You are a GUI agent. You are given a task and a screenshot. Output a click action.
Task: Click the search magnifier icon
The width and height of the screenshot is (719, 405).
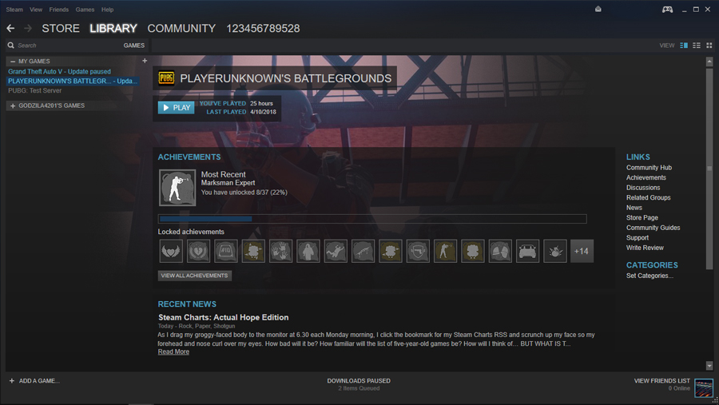coord(11,46)
